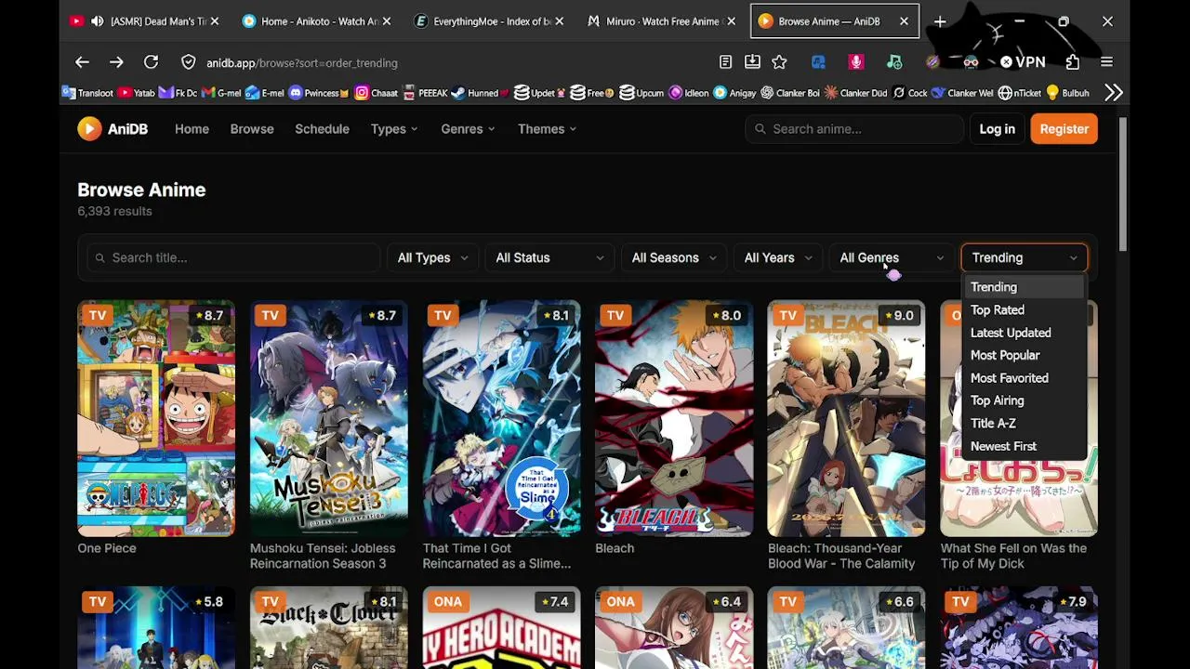Open the All Years filter dropdown
The height and width of the screenshot is (669, 1190).
tap(778, 257)
